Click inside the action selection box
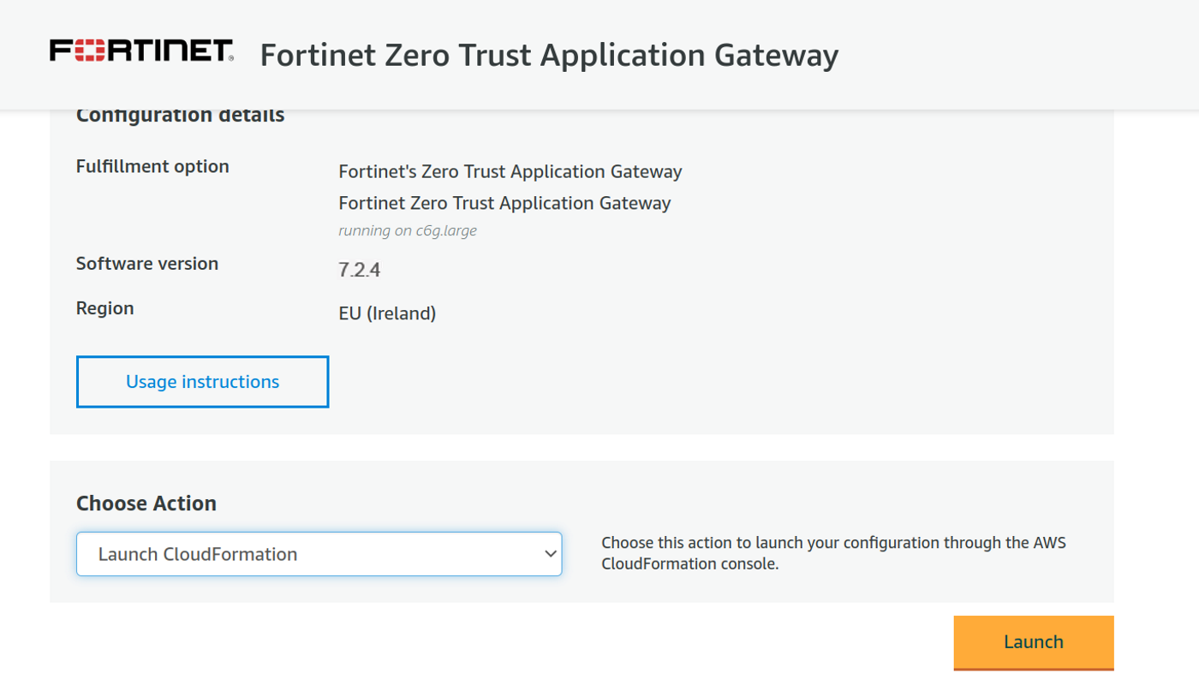Image resolution: width=1199 pixels, height=691 pixels. pos(319,554)
